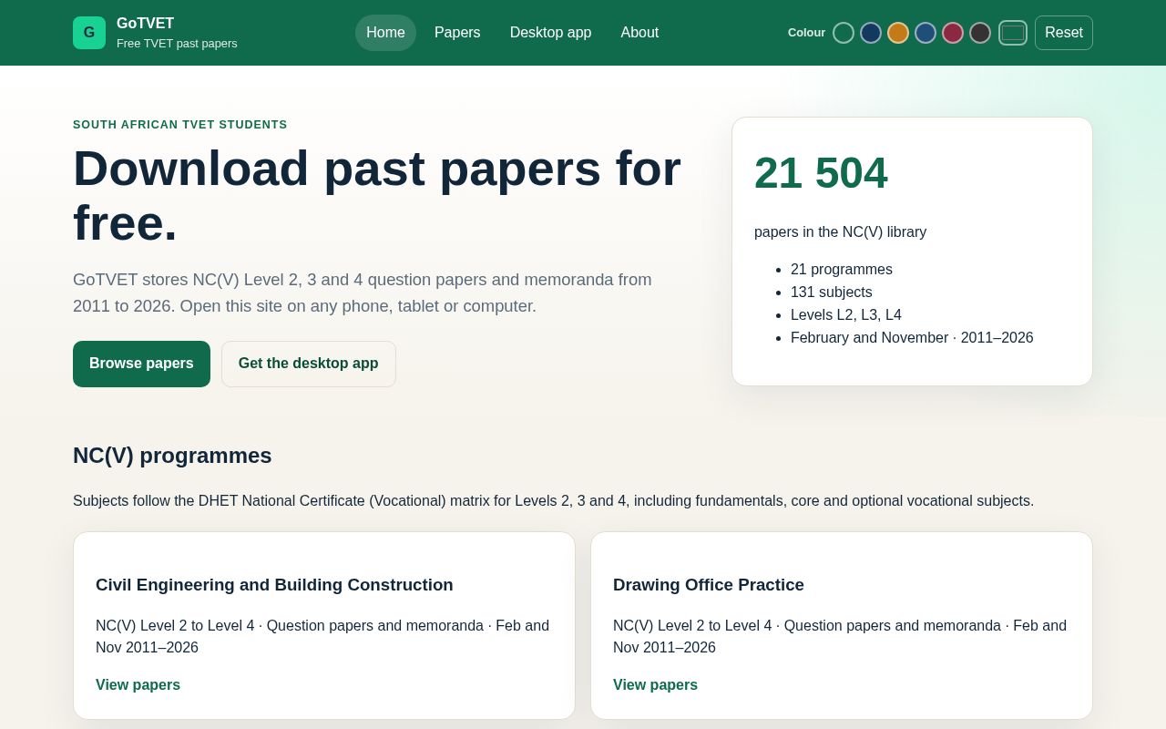Open the custom colour picker box
Viewport: 1166px width, 729px height.
(x=1013, y=33)
